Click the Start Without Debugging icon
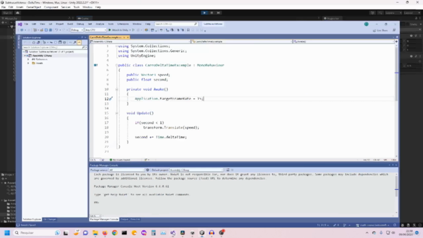 [134, 30]
